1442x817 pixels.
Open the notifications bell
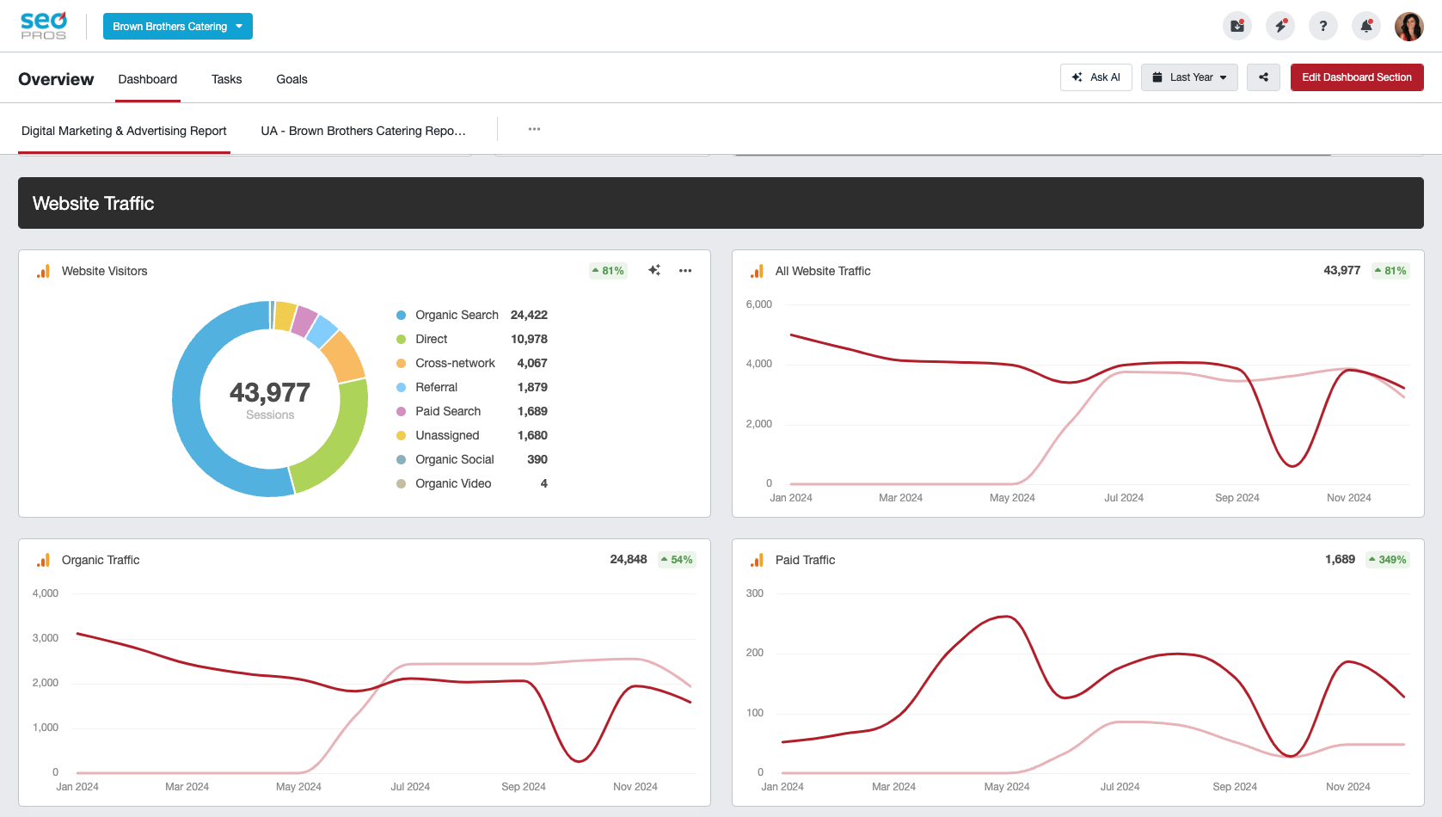1366,26
